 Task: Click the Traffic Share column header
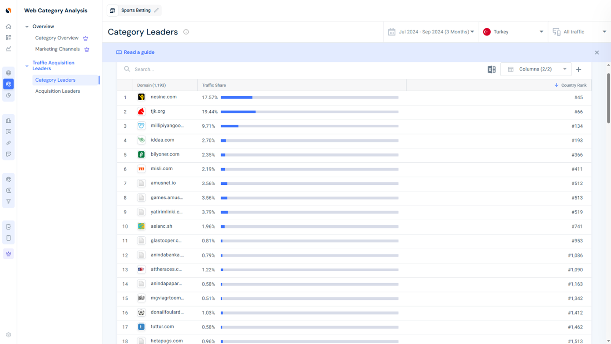click(214, 85)
